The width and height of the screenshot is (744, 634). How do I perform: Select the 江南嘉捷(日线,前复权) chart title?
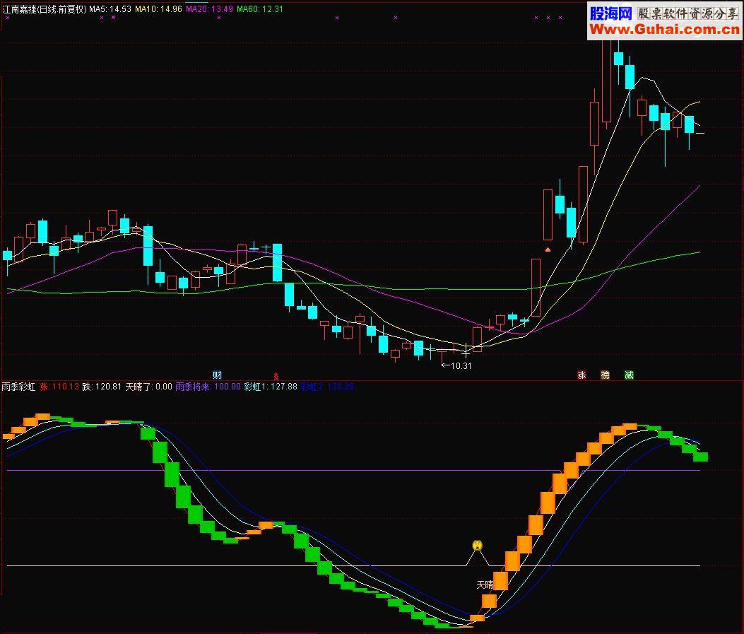coord(44,9)
